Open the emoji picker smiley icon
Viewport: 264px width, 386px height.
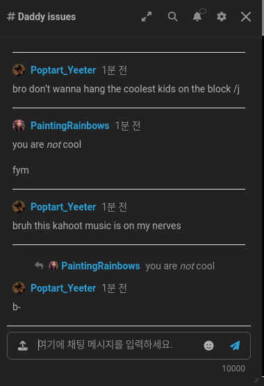coord(208,346)
